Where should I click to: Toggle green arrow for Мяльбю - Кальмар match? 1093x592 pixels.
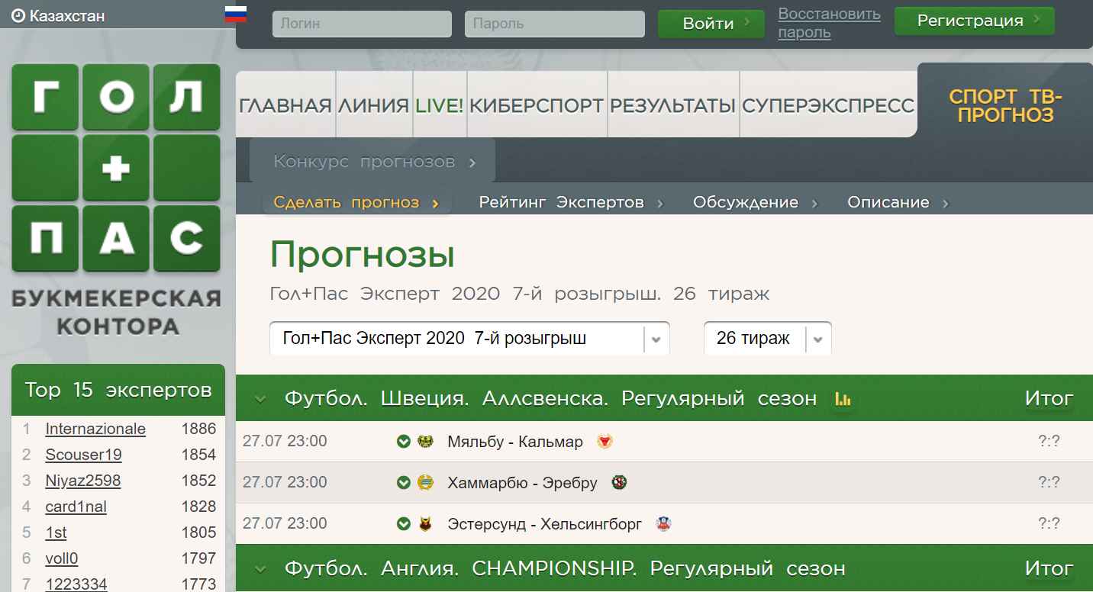[404, 442]
